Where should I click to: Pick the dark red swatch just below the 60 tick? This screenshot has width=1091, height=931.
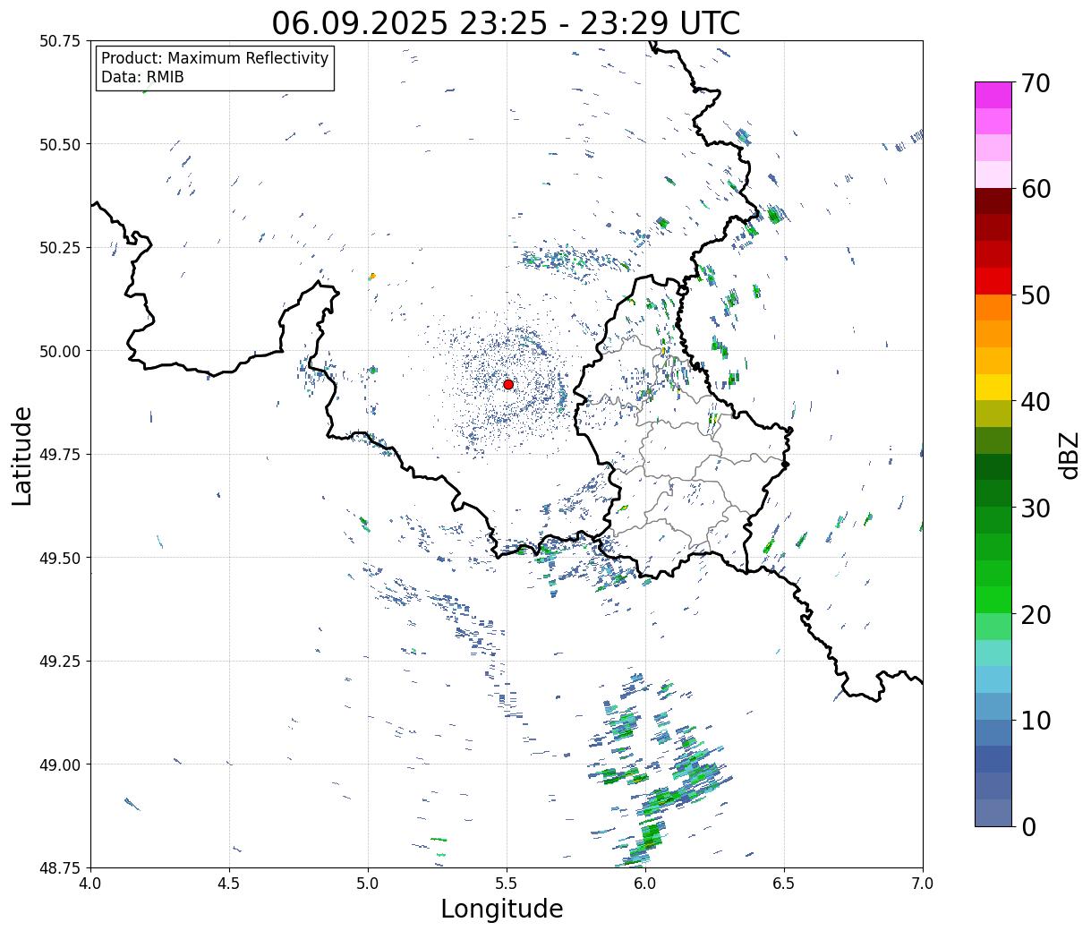[993, 201]
